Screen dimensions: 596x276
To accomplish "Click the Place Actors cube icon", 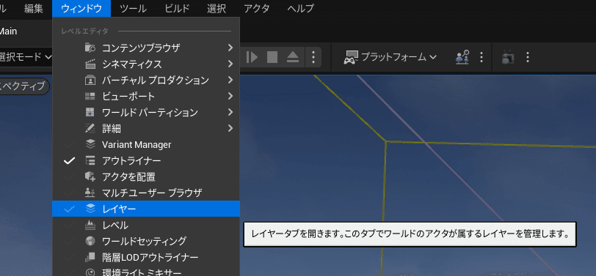I will 90,176.
